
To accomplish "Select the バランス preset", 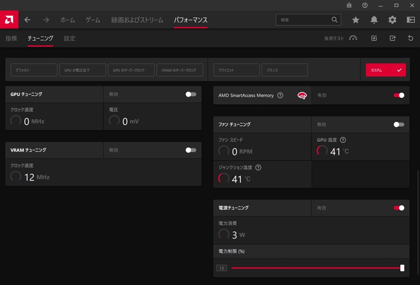I will click(285, 70).
